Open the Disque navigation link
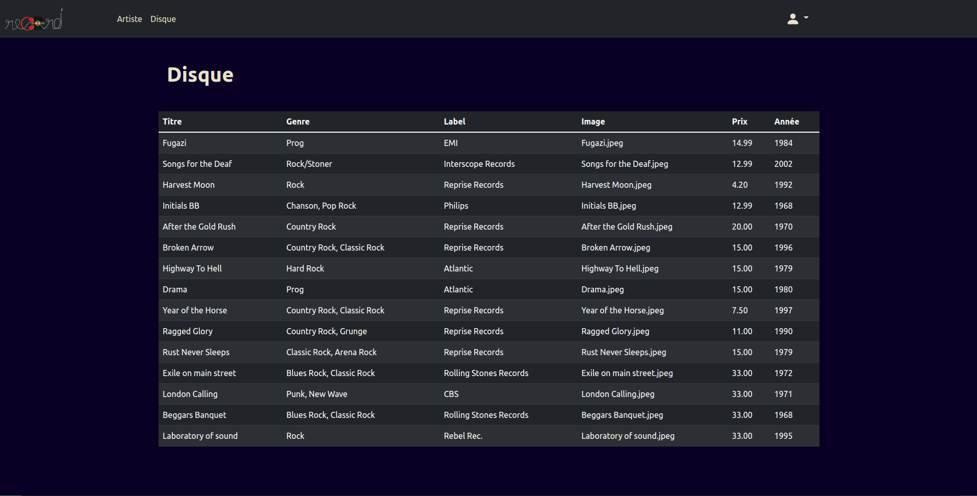Viewport: 977px width, 496px height. click(163, 19)
